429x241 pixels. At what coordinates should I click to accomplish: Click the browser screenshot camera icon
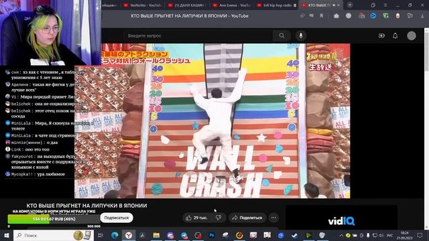pos(336,16)
